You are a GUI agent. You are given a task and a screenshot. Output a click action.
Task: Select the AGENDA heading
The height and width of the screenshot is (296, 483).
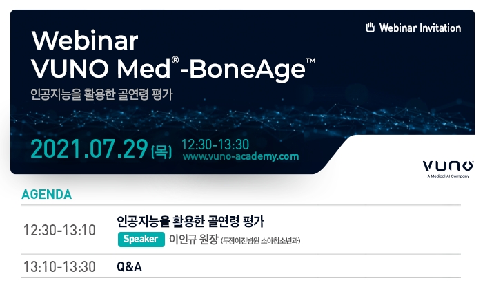coord(47,195)
